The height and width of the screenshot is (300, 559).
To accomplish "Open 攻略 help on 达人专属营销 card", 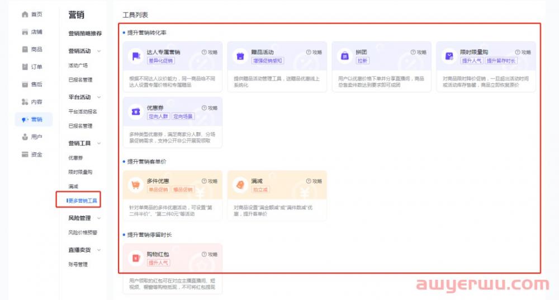I will [x=210, y=52].
